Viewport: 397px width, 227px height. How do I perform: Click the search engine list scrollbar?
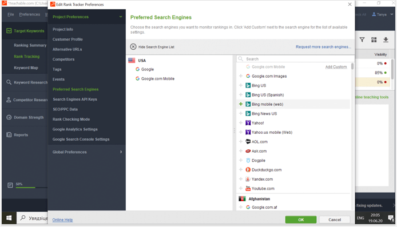coord(352,66)
